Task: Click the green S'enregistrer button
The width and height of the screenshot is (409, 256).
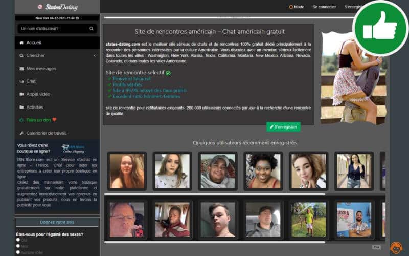Action: tap(283, 127)
